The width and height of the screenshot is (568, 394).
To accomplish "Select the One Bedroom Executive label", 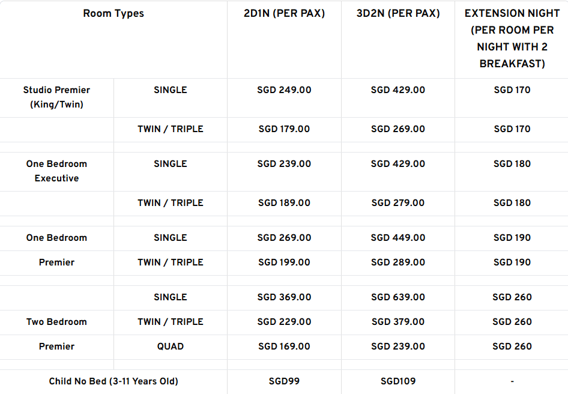I will pyautogui.click(x=56, y=171).
